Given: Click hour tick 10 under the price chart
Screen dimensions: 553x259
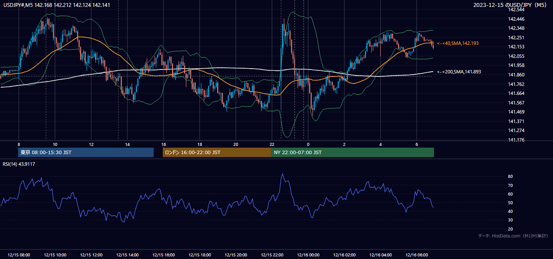Looking at the screenshot, I should tap(55, 144).
